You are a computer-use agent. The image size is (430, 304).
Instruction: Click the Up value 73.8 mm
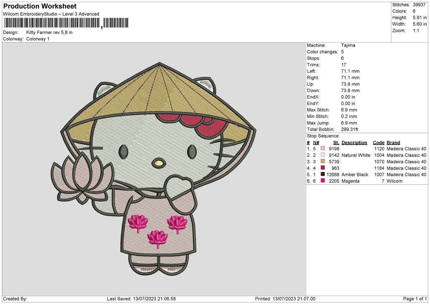pos(350,84)
